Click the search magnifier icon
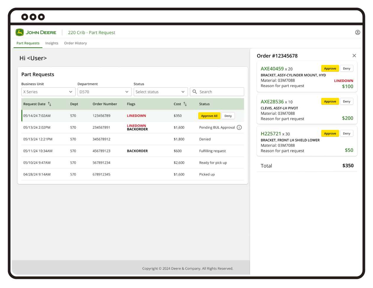 [x=195, y=92]
